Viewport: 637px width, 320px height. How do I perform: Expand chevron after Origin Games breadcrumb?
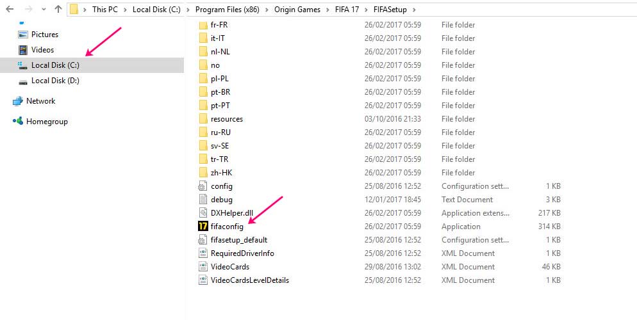(x=328, y=10)
